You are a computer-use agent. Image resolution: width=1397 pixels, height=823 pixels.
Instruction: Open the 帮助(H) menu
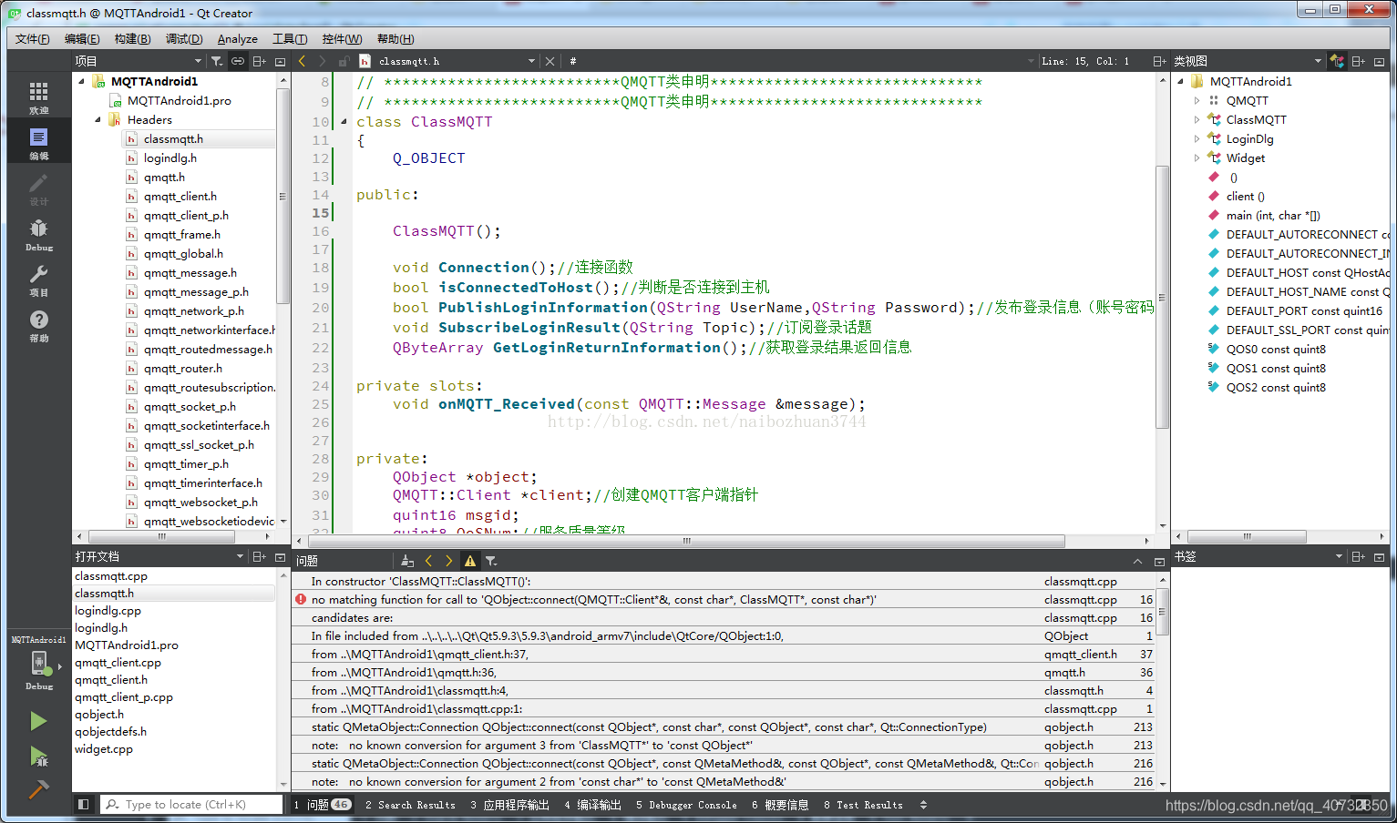pos(395,39)
